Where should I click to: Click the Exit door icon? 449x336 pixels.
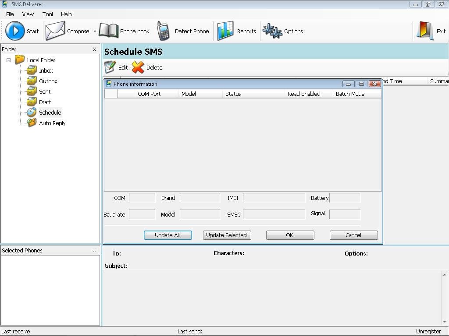coord(425,31)
